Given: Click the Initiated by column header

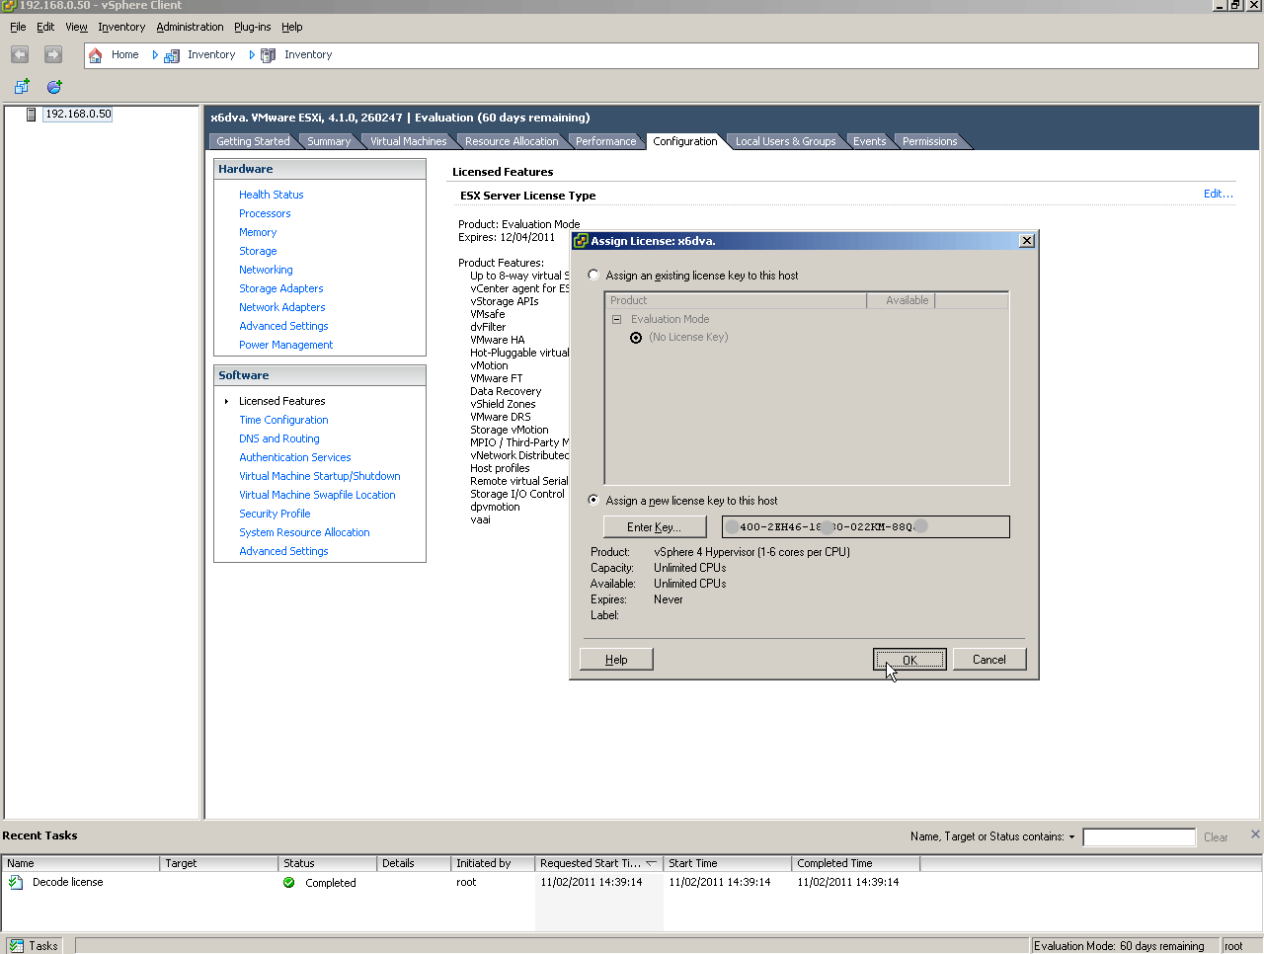Looking at the screenshot, I should click(x=493, y=863).
